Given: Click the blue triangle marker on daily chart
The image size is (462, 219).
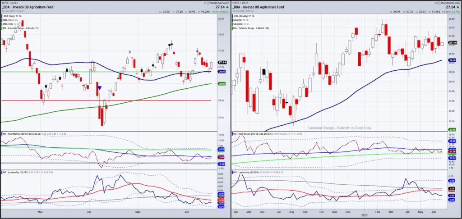Looking at the screenshot, I should [x=99, y=88].
